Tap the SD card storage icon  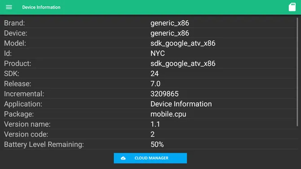[292, 7]
